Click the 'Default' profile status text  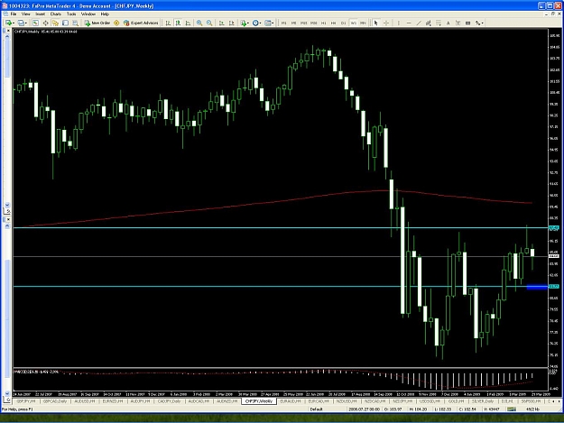click(316, 409)
